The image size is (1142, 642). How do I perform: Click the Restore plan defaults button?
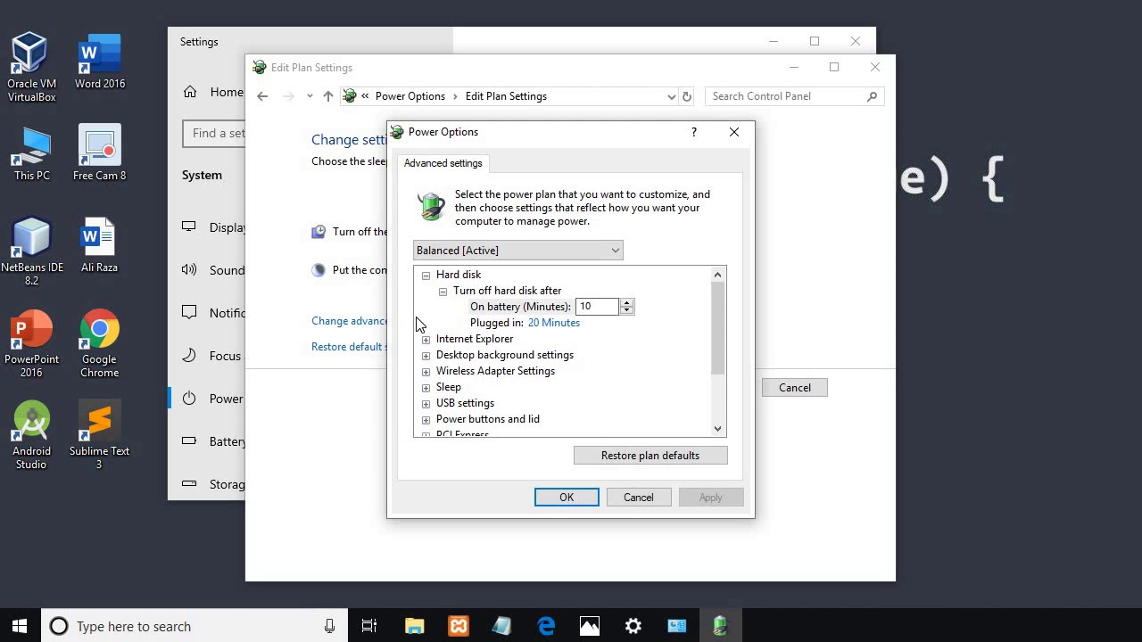click(650, 456)
